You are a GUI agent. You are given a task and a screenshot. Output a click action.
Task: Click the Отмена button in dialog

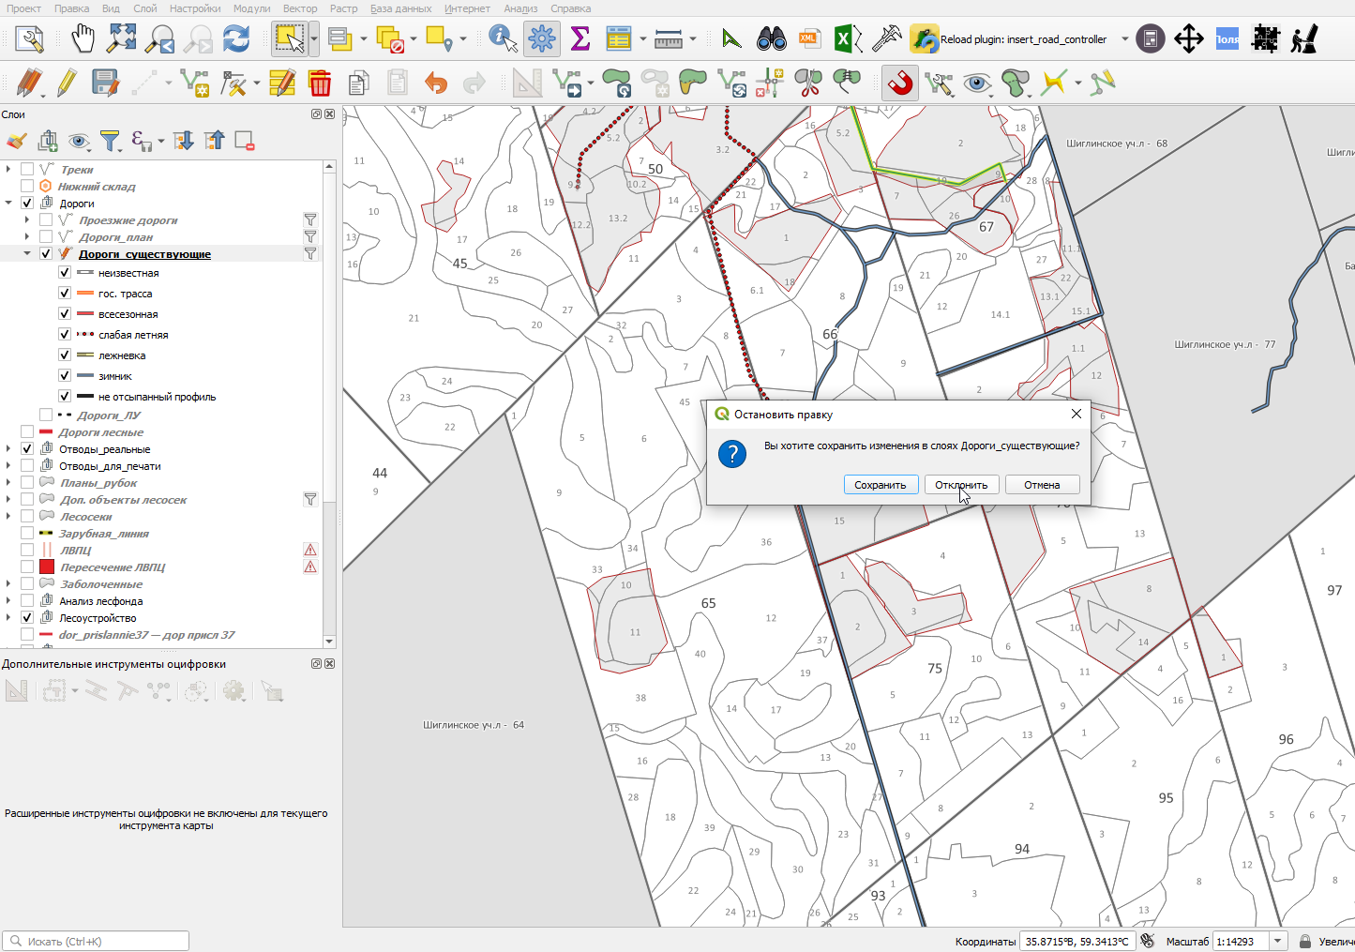click(x=1042, y=485)
